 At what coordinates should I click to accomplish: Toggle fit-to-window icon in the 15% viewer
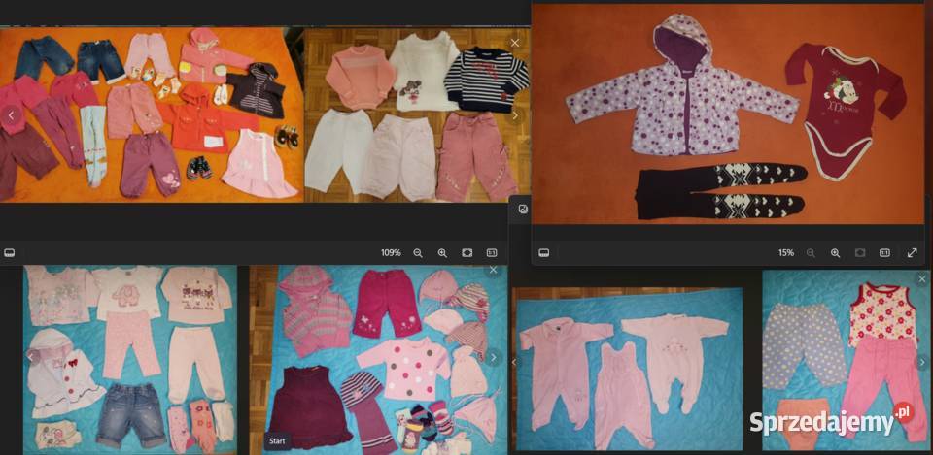[860, 252]
